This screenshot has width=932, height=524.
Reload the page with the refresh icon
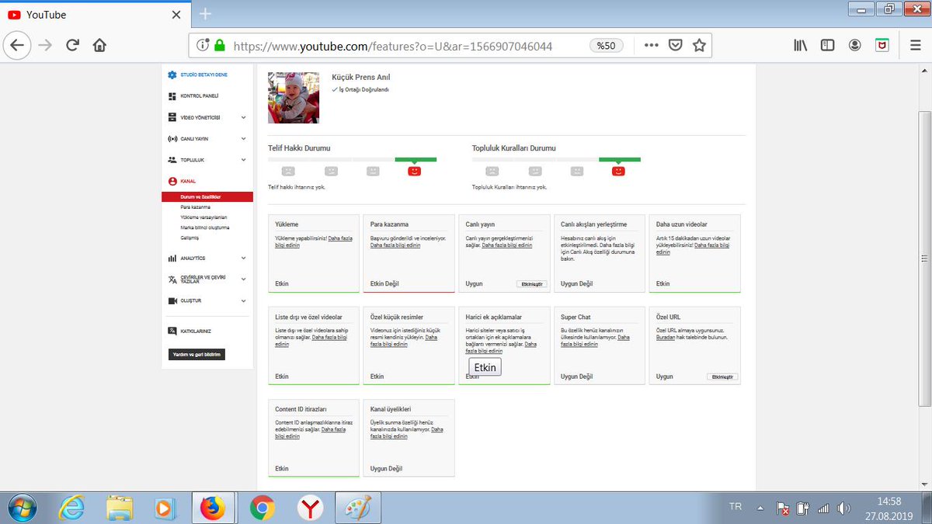[x=72, y=45]
